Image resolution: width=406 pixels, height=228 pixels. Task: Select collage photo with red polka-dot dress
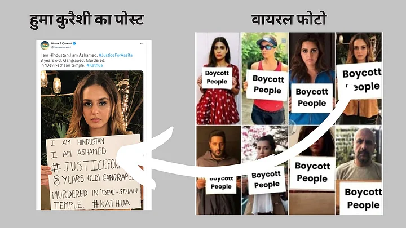(218, 79)
